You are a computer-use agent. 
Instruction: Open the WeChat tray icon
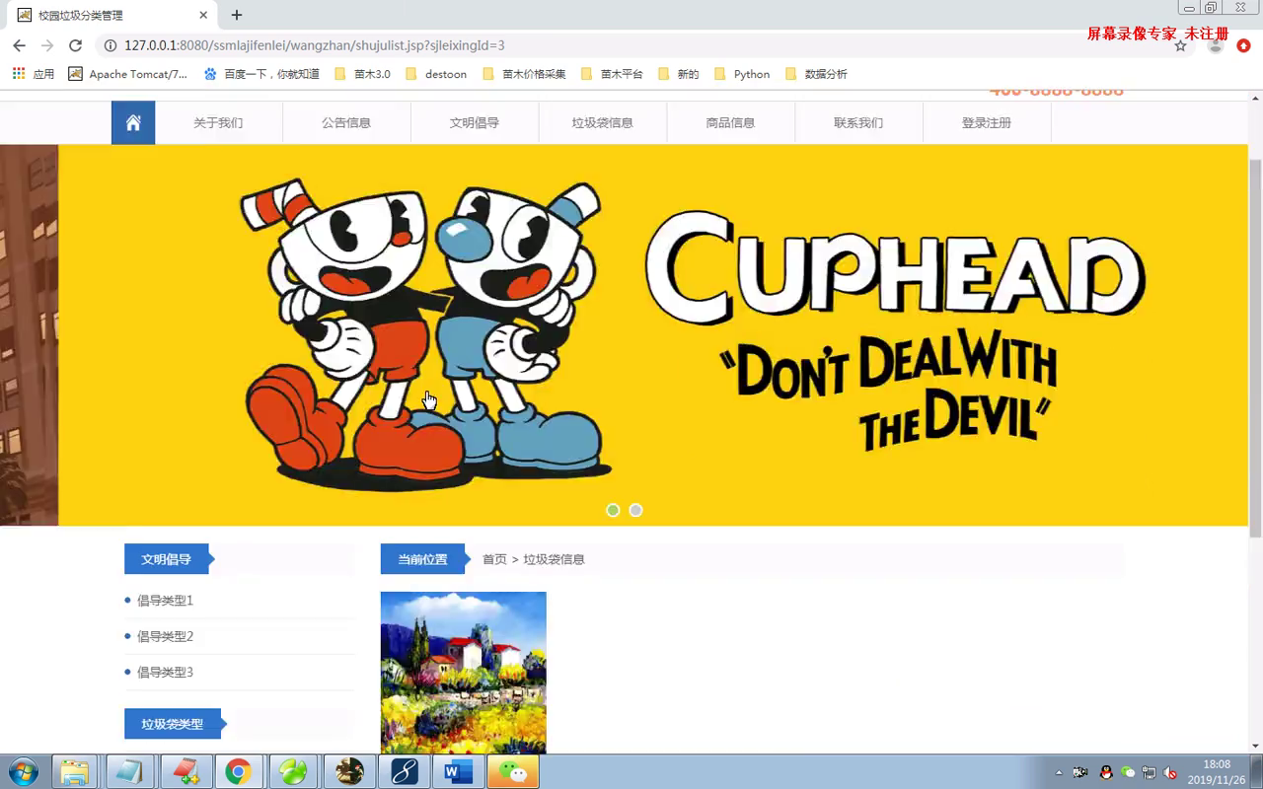point(1128,772)
